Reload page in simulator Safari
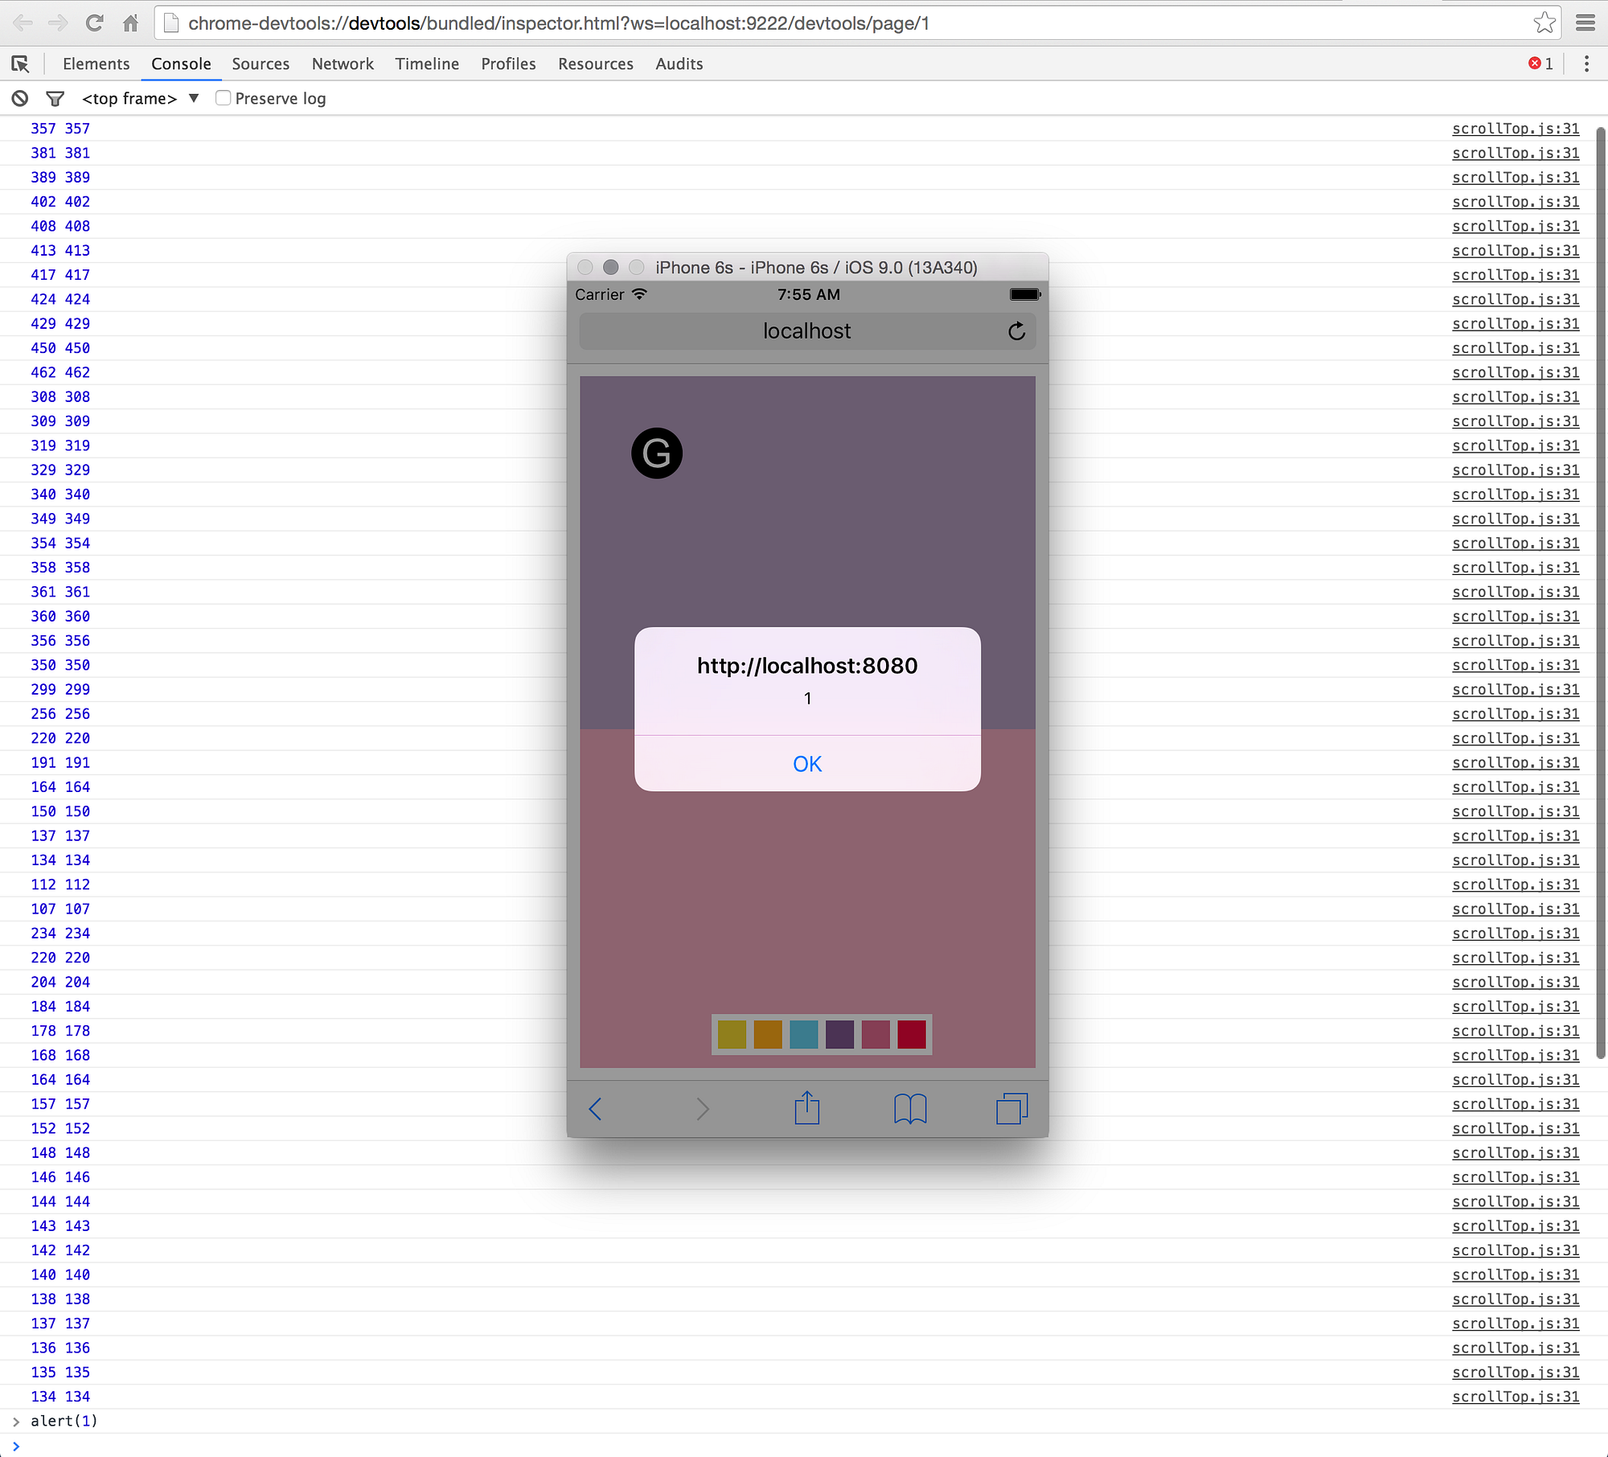The image size is (1608, 1457). tap(1016, 331)
